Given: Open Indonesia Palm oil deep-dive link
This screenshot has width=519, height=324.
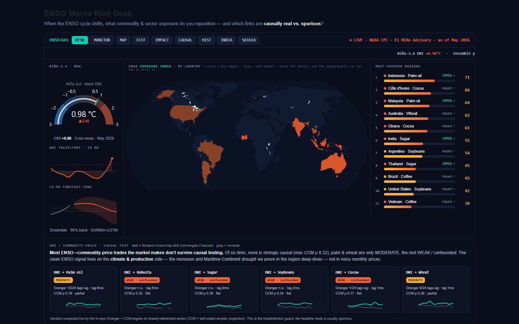Looking at the screenshot, I should click(449, 76).
